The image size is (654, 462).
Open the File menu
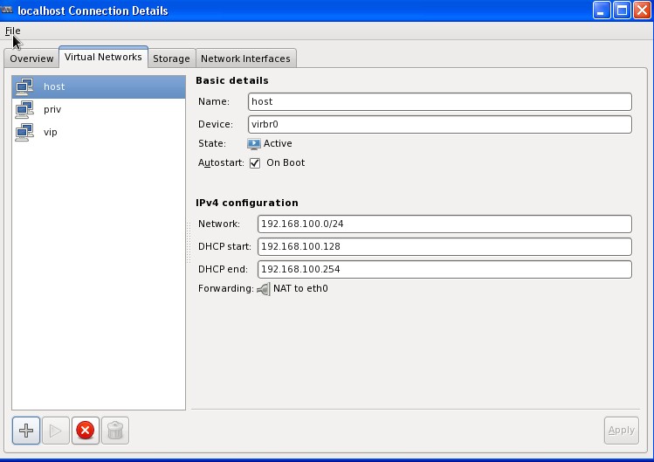tap(12, 31)
